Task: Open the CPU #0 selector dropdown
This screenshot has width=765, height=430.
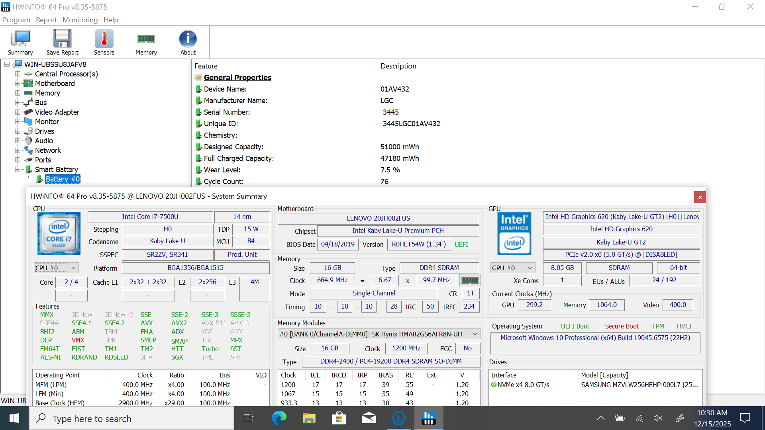Action: tap(56, 268)
